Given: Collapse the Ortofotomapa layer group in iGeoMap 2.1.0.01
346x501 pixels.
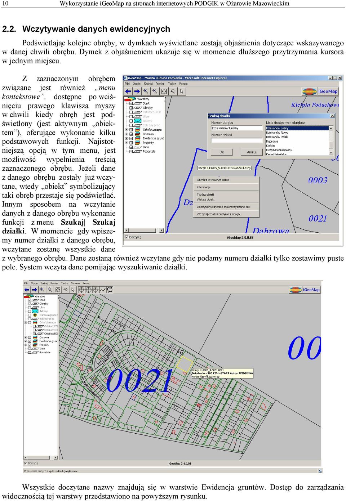Looking at the screenshot, I should (25, 323).
